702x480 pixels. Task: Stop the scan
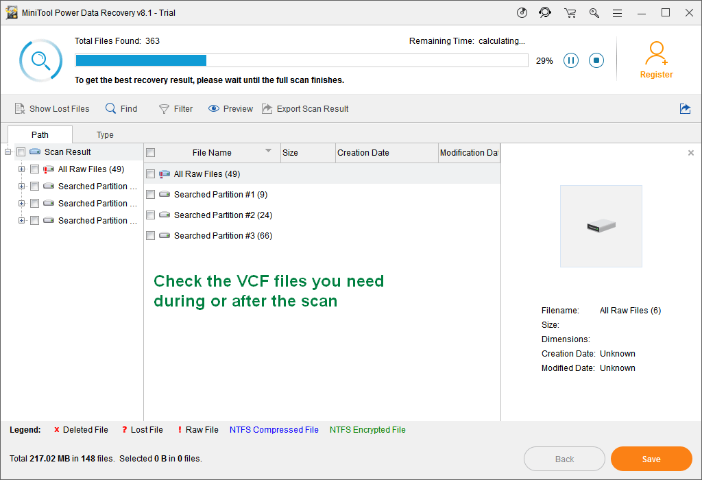click(596, 60)
